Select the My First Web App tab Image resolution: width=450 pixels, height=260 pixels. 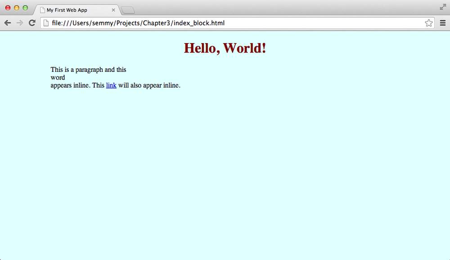pos(76,10)
